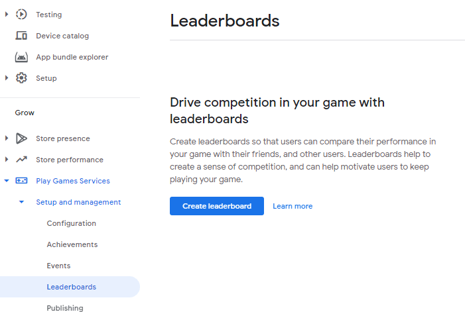Image resolution: width=465 pixels, height=312 pixels.
Task: Expand the Setup section arrow
Action: (7, 78)
